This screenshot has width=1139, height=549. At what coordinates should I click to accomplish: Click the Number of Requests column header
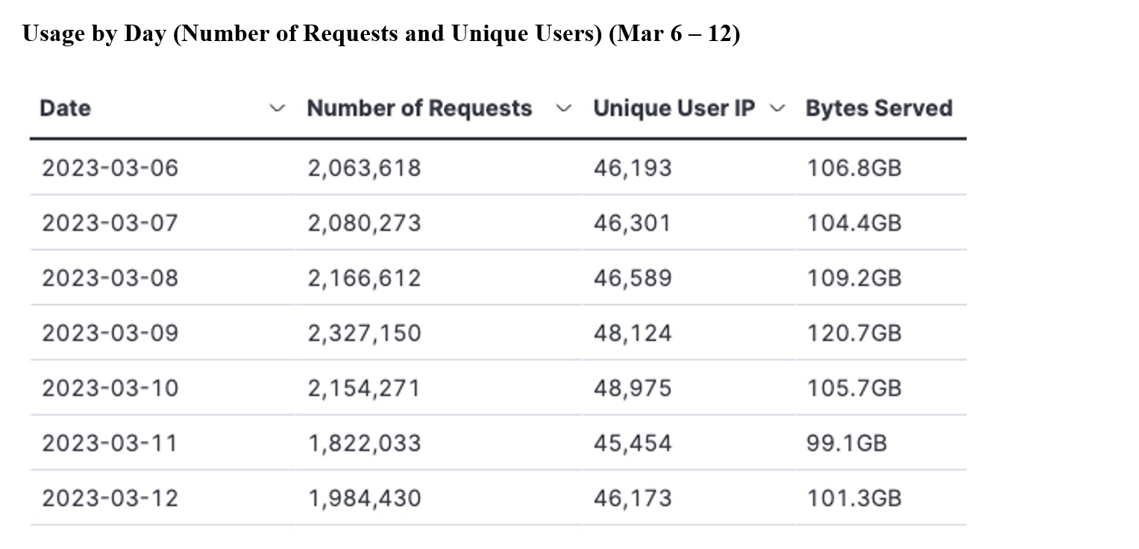419,108
